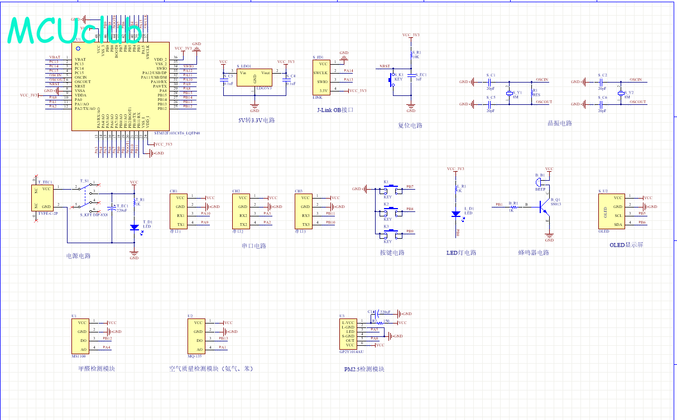This screenshot has height=420, width=677.
Task: Select the S_JD1 J-Link connector block
Action: click(321, 78)
